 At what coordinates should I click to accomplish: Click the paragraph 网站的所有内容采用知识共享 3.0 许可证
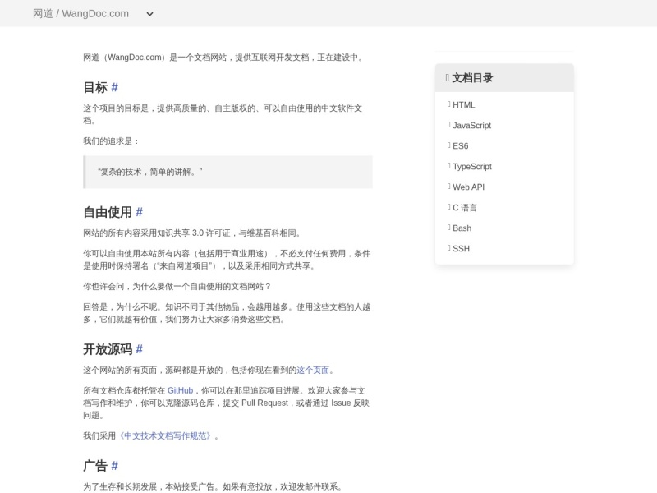point(192,233)
